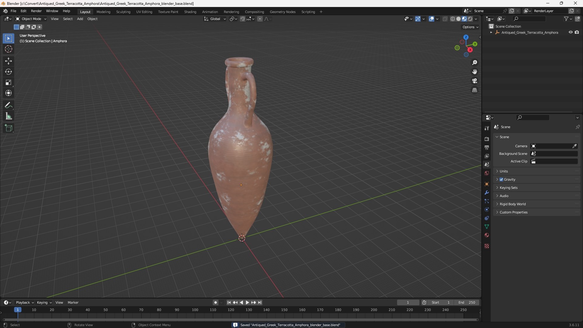Open the Modifiers wrench tab
This screenshot has height=328, width=583.
coord(487,193)
